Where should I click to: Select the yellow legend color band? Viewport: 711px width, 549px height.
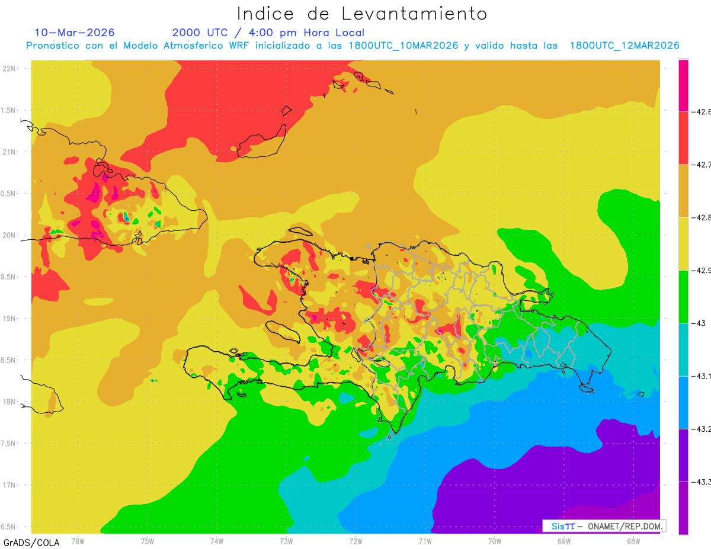click(x=683, y=243)
